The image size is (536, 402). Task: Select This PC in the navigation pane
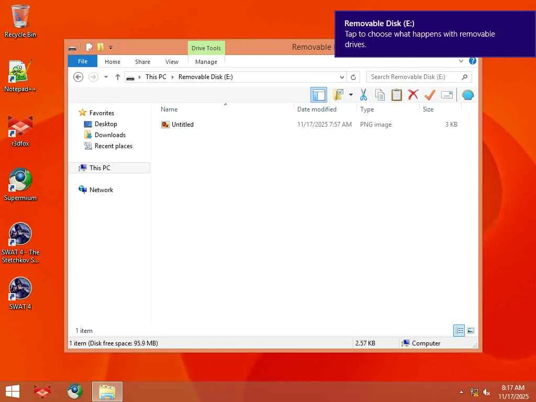coord(109,168)
